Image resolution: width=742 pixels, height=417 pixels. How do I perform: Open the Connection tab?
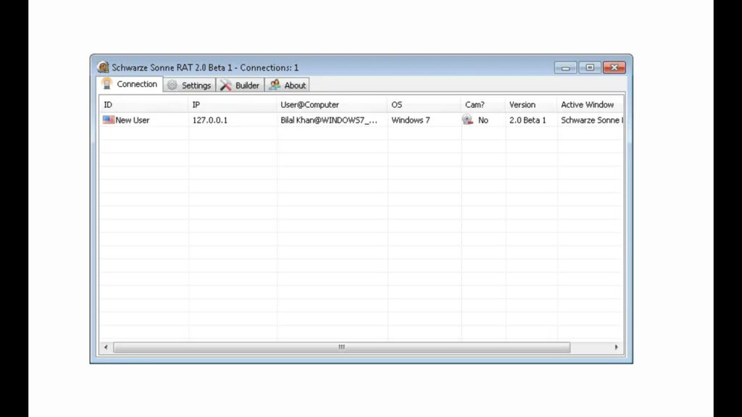coord(130,84)
